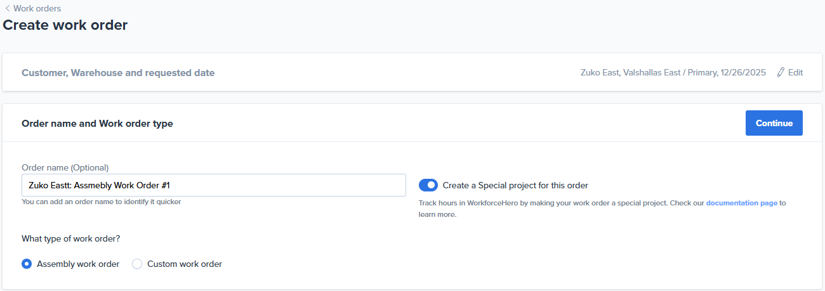The width and height of the screenshot is (825, 291).
Task: Click the pencil icon next to Edit
Action: point(781,72)
